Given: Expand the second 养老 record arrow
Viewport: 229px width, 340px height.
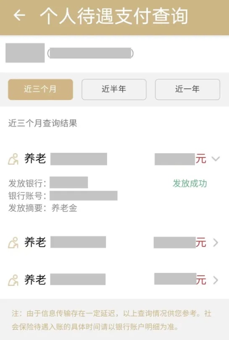Looking at the screenshot, I should pos(216,243).
